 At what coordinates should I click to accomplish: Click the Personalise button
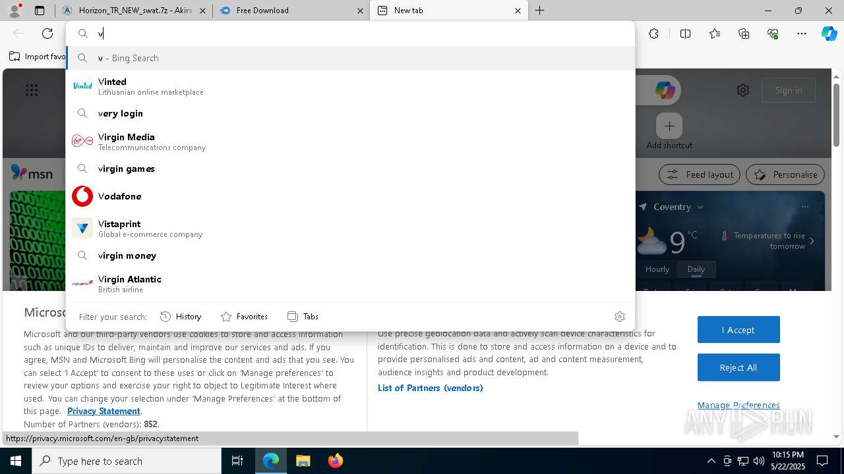[x=785, y=174]
